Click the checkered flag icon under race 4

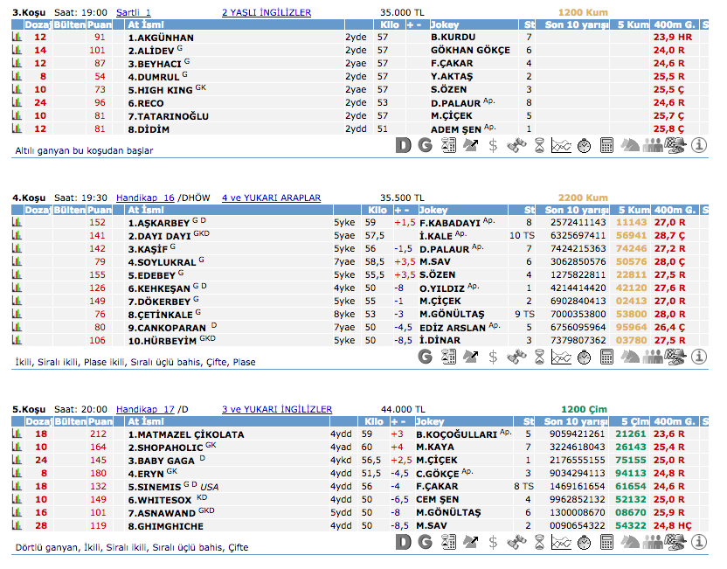coord(675,357)
